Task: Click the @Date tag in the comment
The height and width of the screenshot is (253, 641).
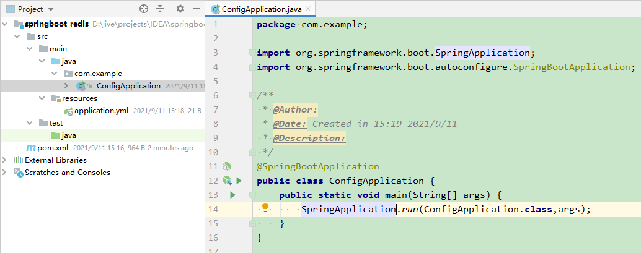Action: pyautogui.click(x=290, y=124)
